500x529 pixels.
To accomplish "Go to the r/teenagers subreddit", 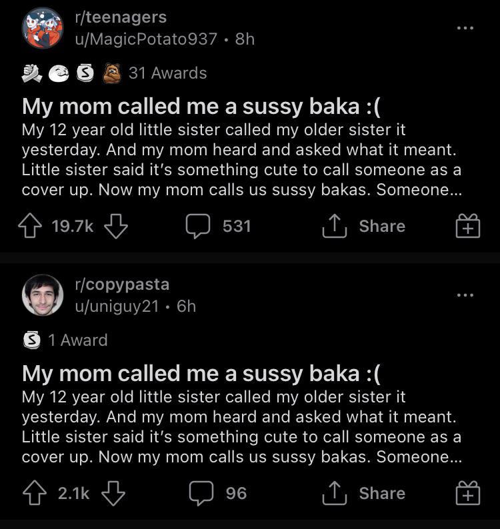I will click(121, 17).
